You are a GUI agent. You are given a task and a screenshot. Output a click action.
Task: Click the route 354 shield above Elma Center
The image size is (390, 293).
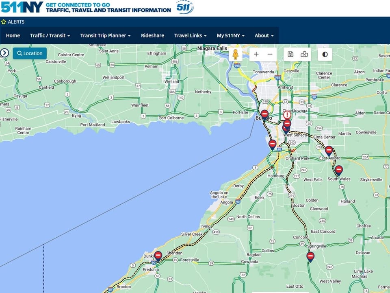[x=319, y=128]
